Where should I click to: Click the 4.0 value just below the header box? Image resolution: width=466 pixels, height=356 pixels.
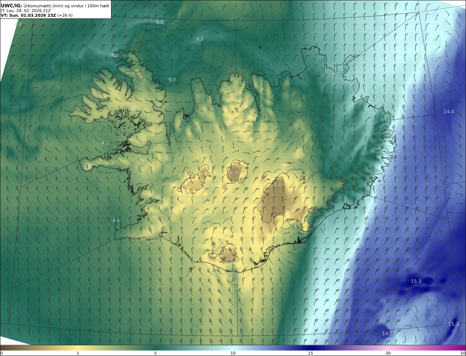(x=18, y=24)
